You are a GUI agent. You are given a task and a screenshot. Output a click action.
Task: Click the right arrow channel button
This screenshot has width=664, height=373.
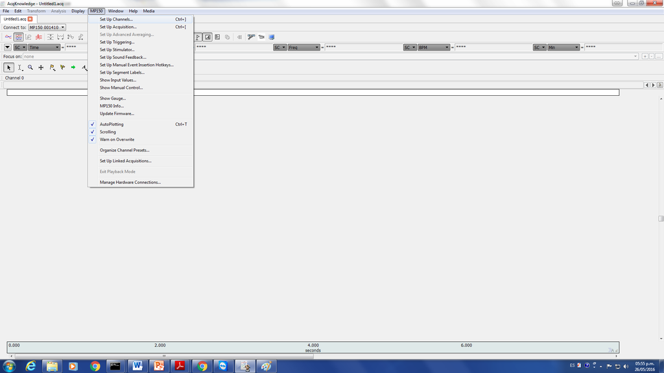point(654,85)
